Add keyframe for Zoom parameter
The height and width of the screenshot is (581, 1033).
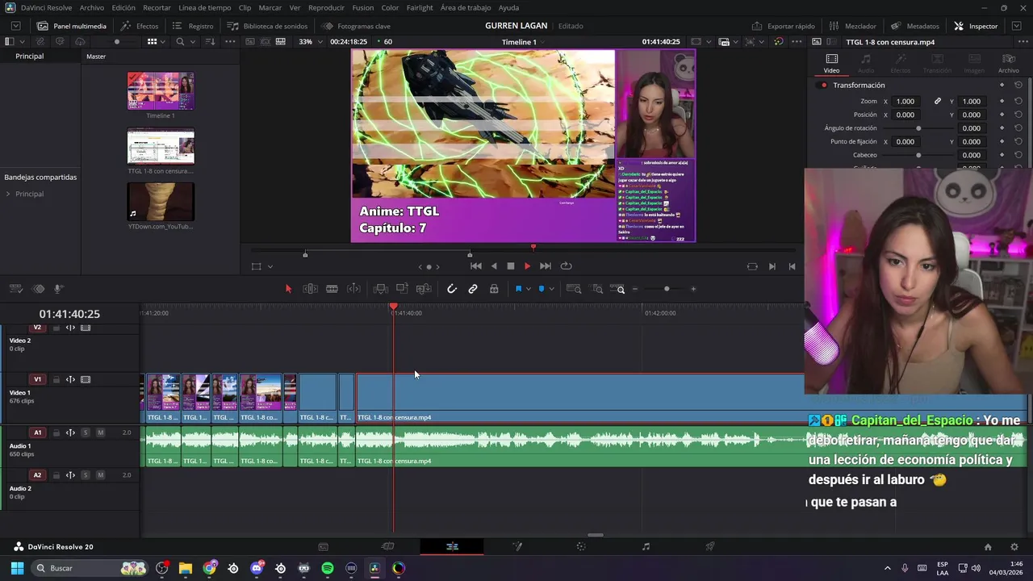[1002, 102]
